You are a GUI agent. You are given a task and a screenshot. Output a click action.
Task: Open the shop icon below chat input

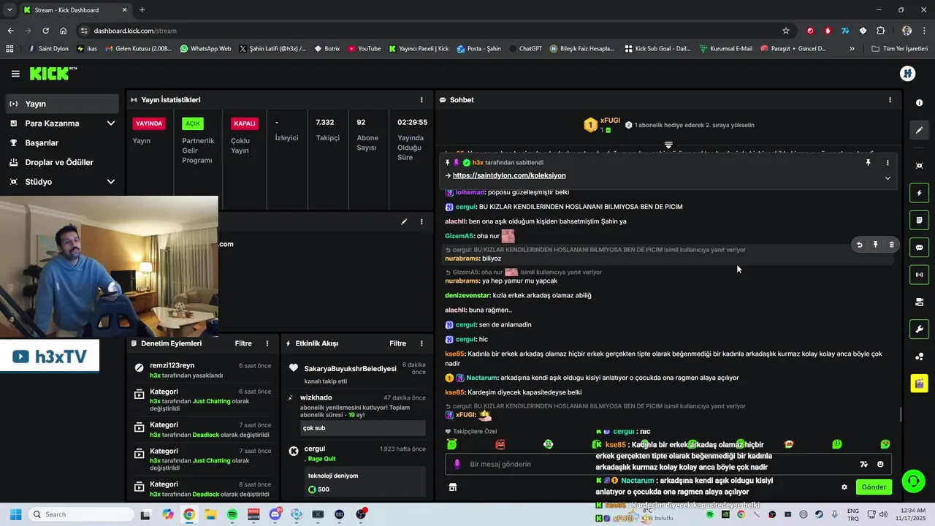[x=453, y=487]
